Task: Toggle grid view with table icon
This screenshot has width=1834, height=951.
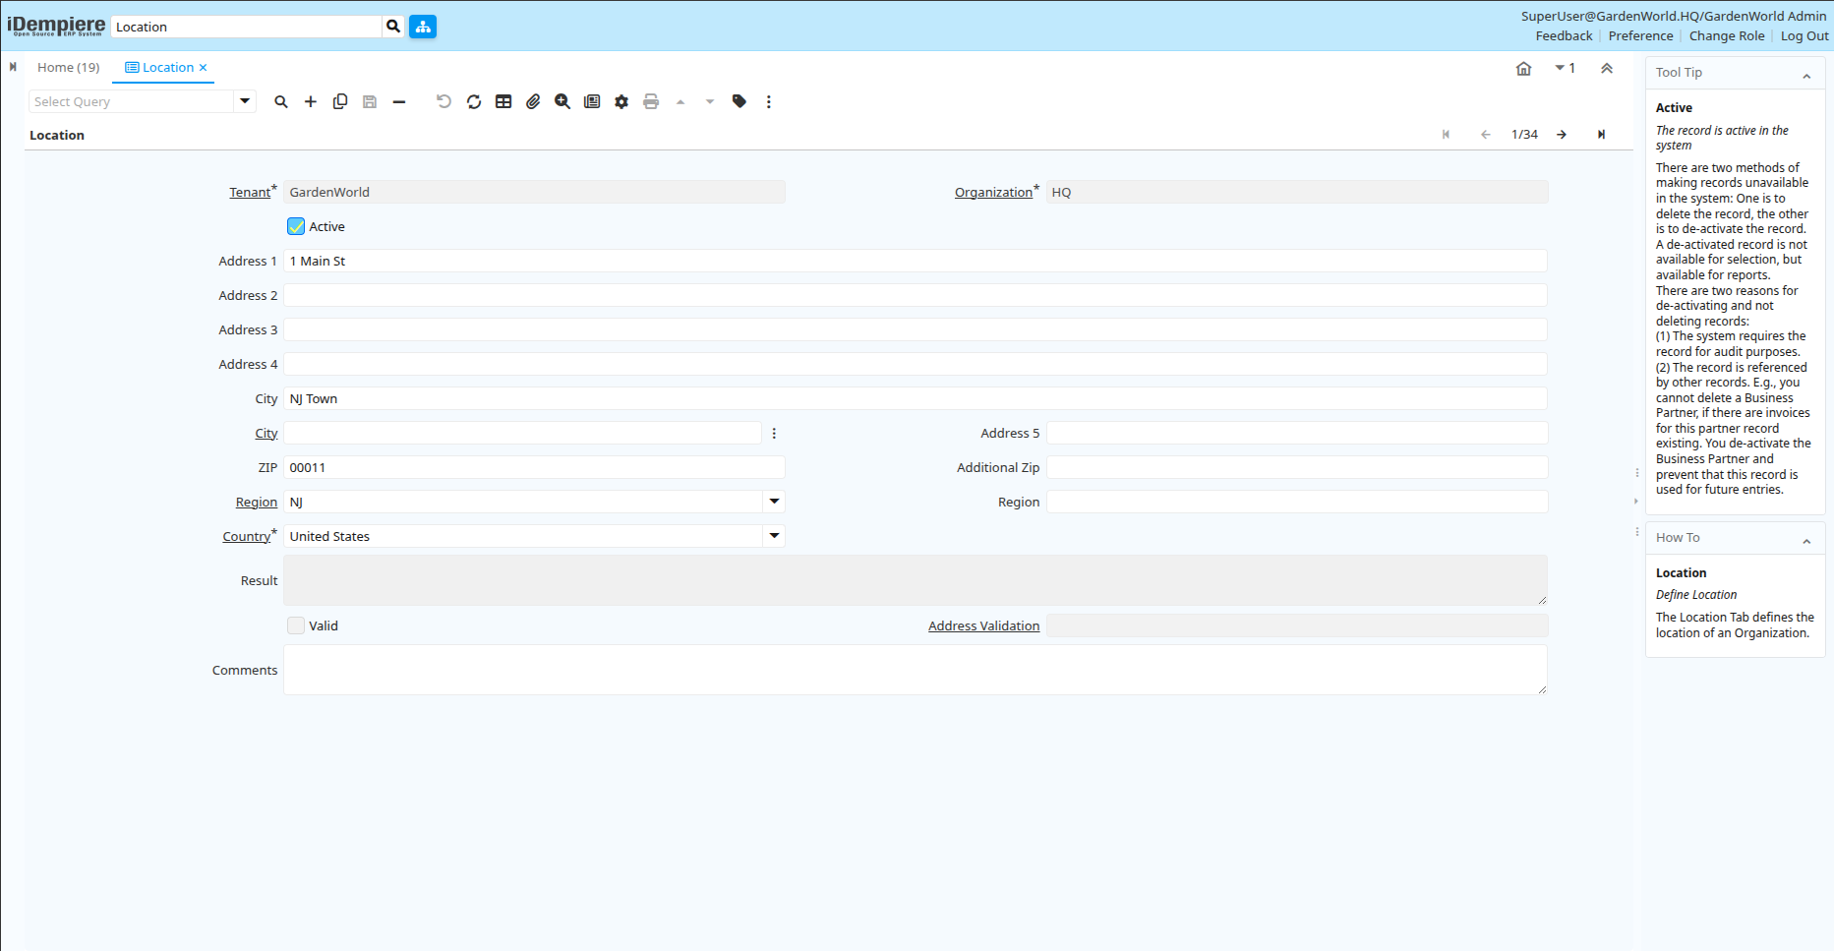Action: pos(503,101)
